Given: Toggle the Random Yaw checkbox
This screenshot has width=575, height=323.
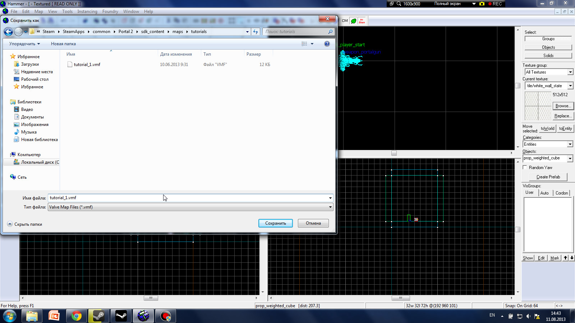Looking at the screenshot, I should pyautogui.click(x=525, y=167).
